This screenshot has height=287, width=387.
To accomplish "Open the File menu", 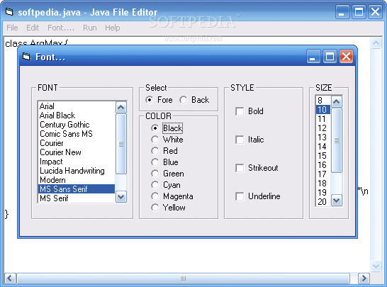I will (x=12, y=28).
